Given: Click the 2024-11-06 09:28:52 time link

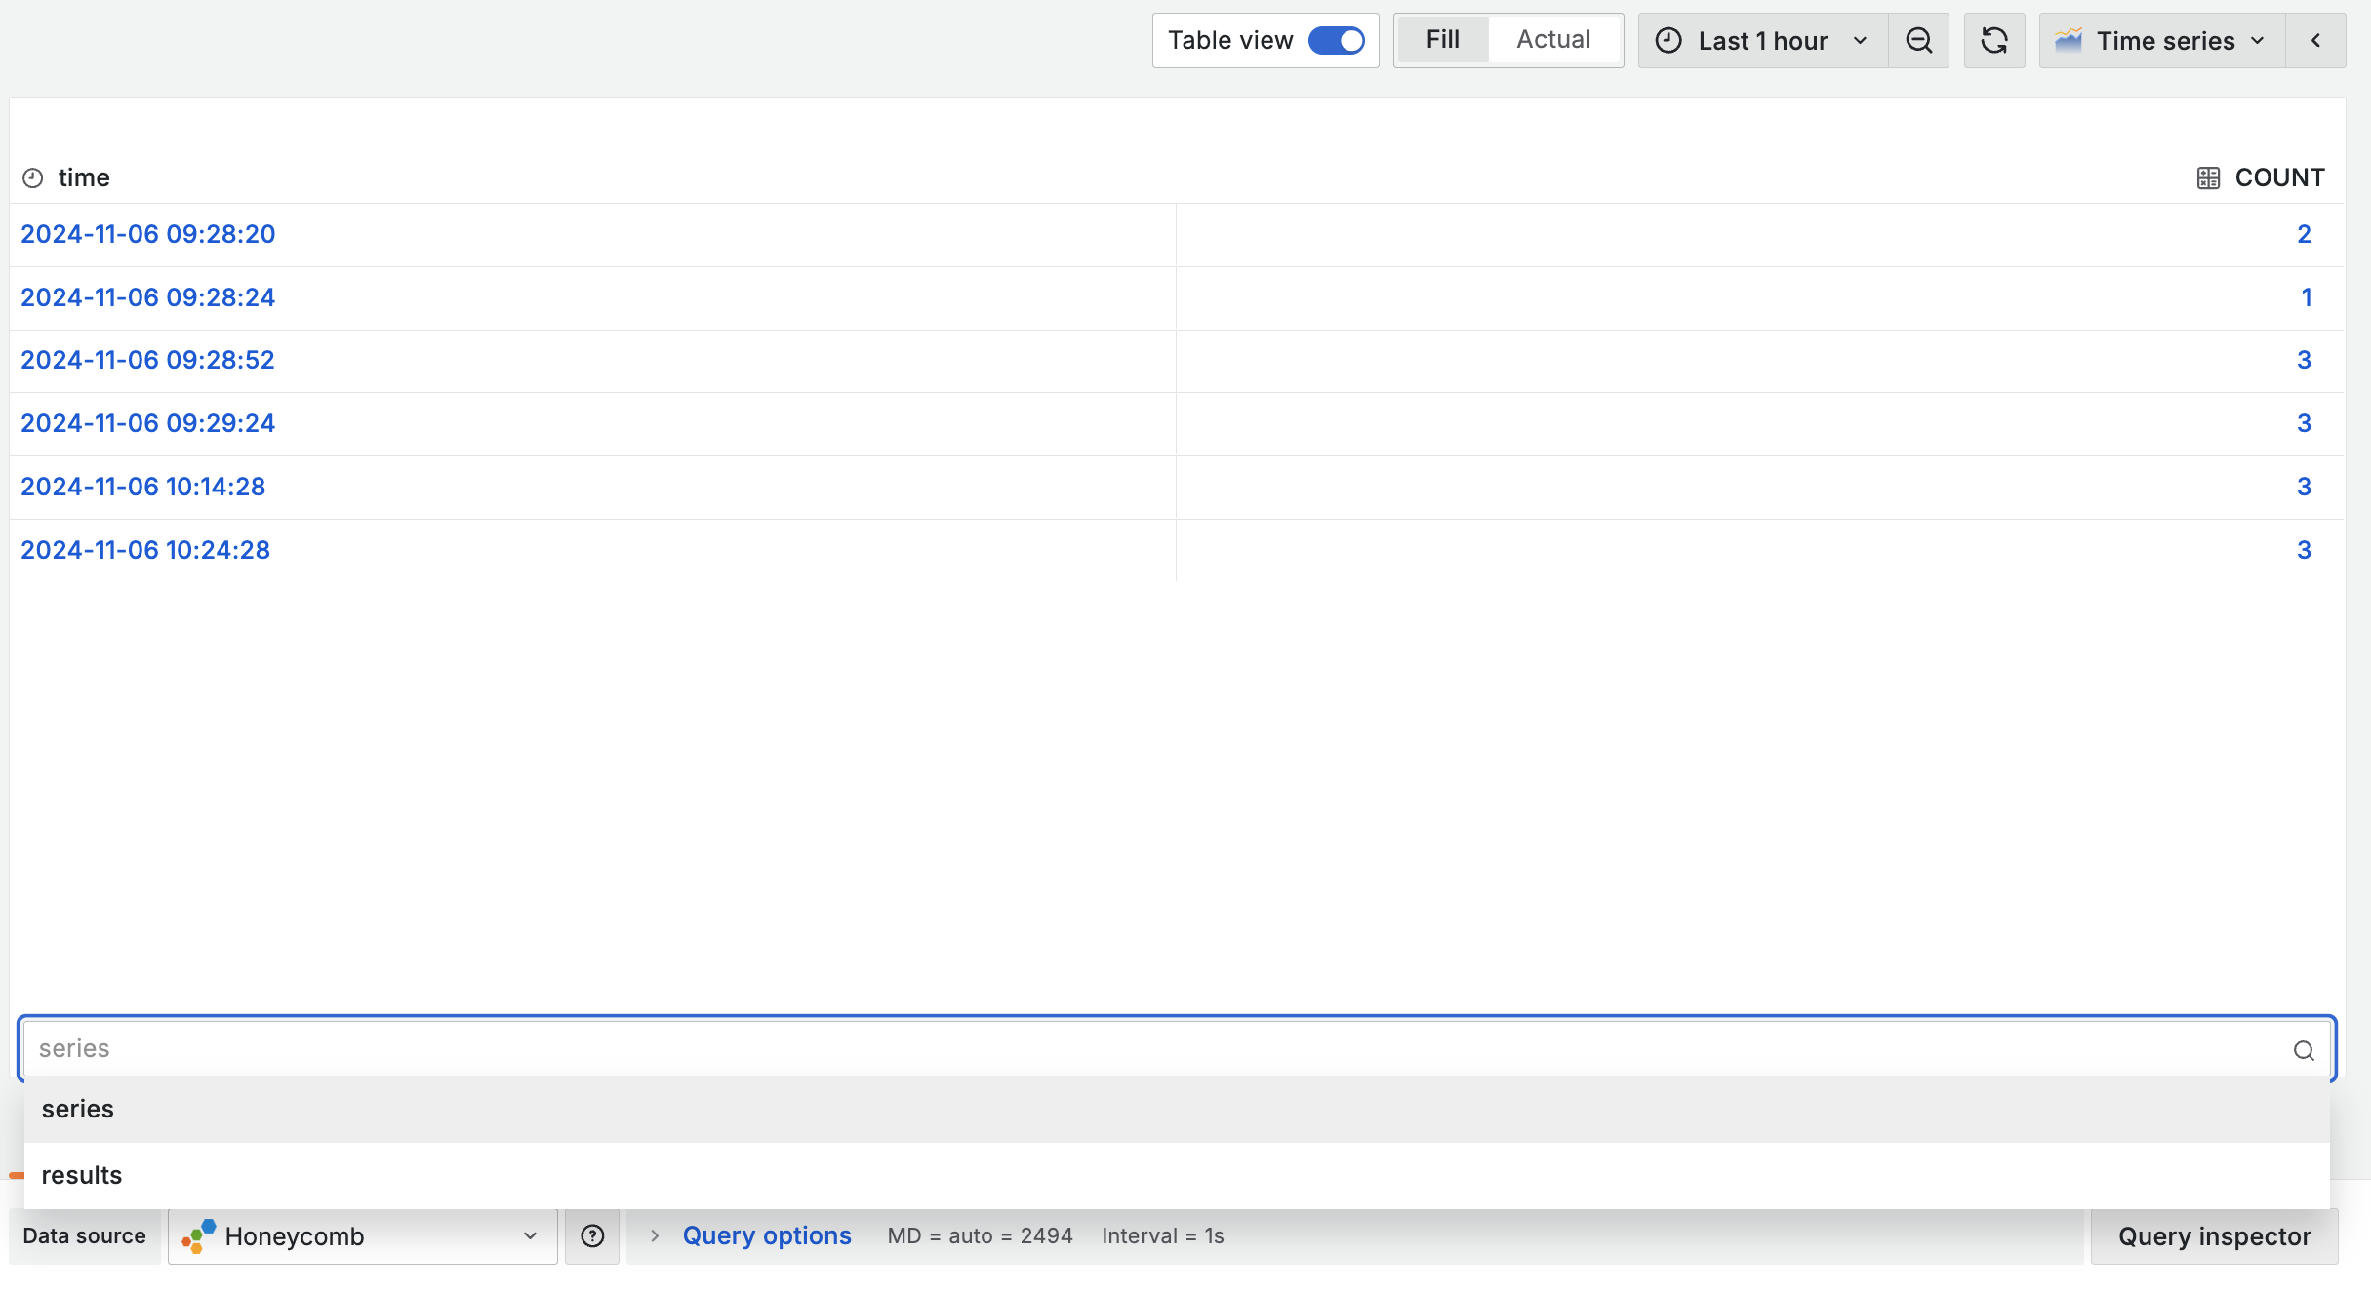Looking at the screenshot, I should [x=147, y=361].
